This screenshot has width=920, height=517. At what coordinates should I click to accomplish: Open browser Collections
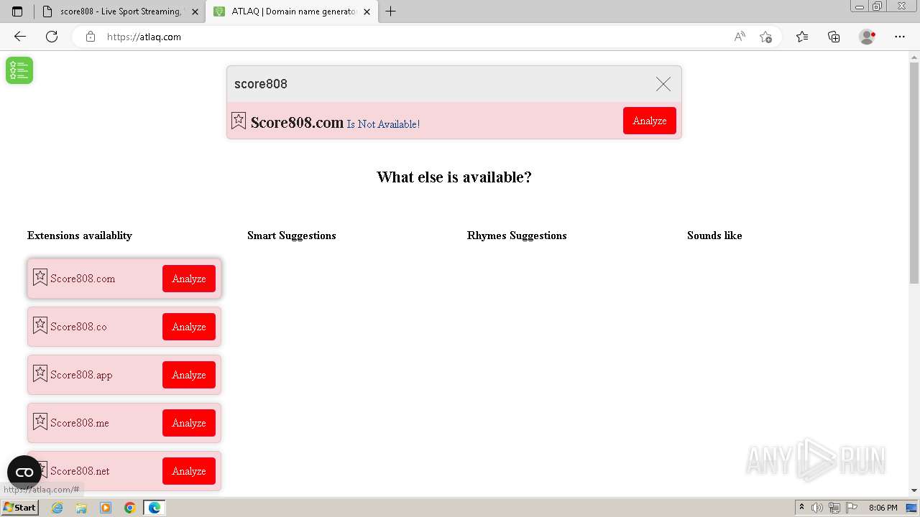coord(834,37)
